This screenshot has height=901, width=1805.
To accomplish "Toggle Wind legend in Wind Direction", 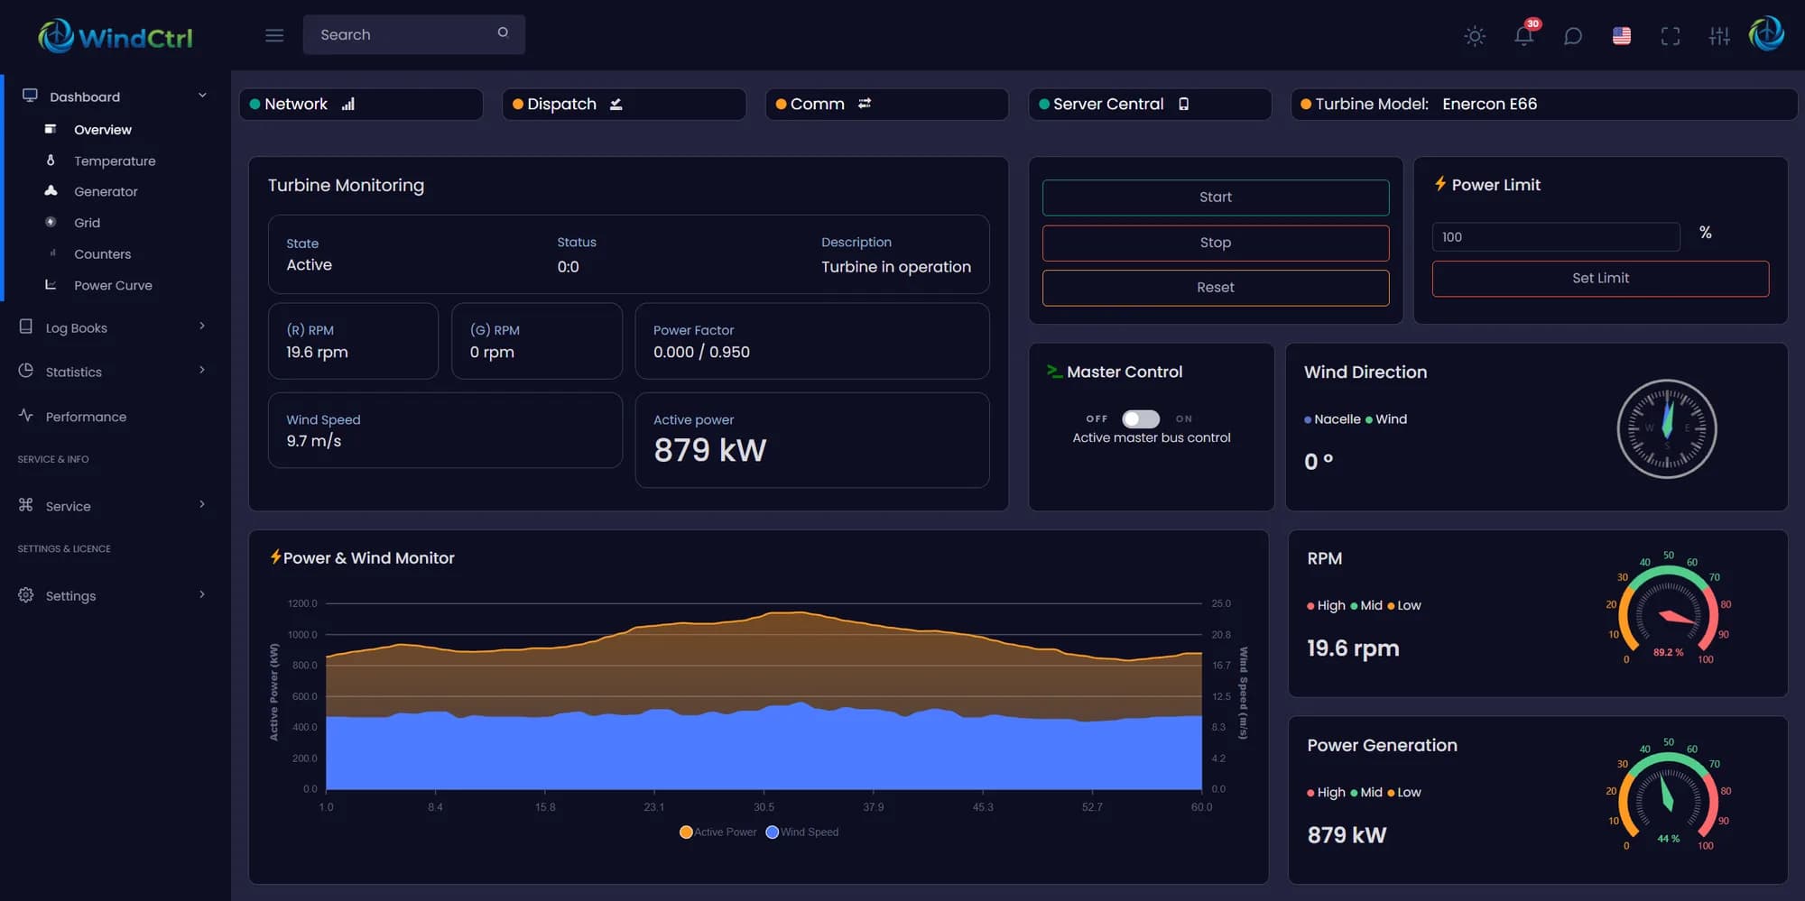I will (1386, 419).
